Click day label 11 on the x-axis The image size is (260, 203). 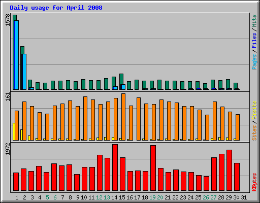point(91,197)
